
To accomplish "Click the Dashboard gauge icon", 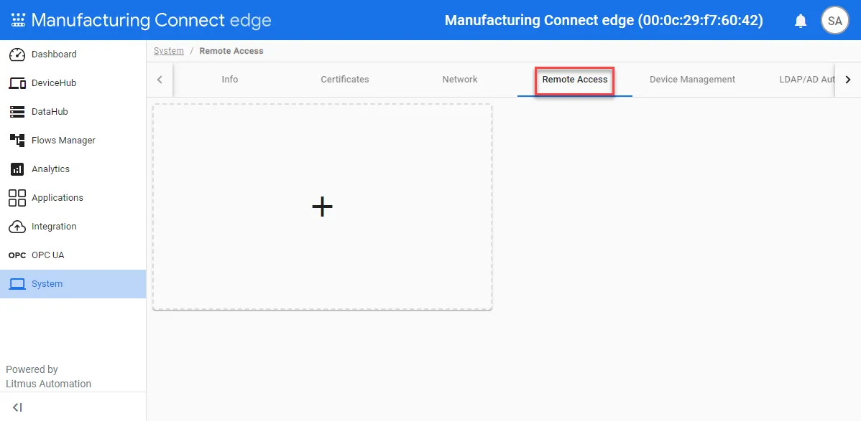I will click(17, 55).
